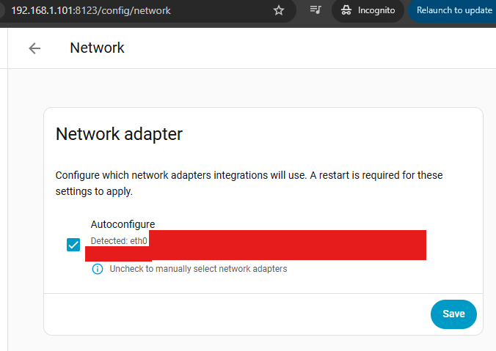Click the Incognito spy icon
Screen dimensions: 496x351
tap(346, 10)
